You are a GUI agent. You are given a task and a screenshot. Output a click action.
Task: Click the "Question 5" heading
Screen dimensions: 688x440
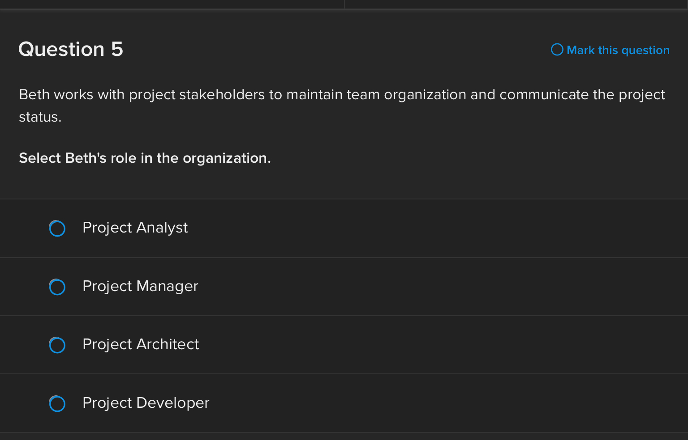pyautogui.click(x=71, y=49)
